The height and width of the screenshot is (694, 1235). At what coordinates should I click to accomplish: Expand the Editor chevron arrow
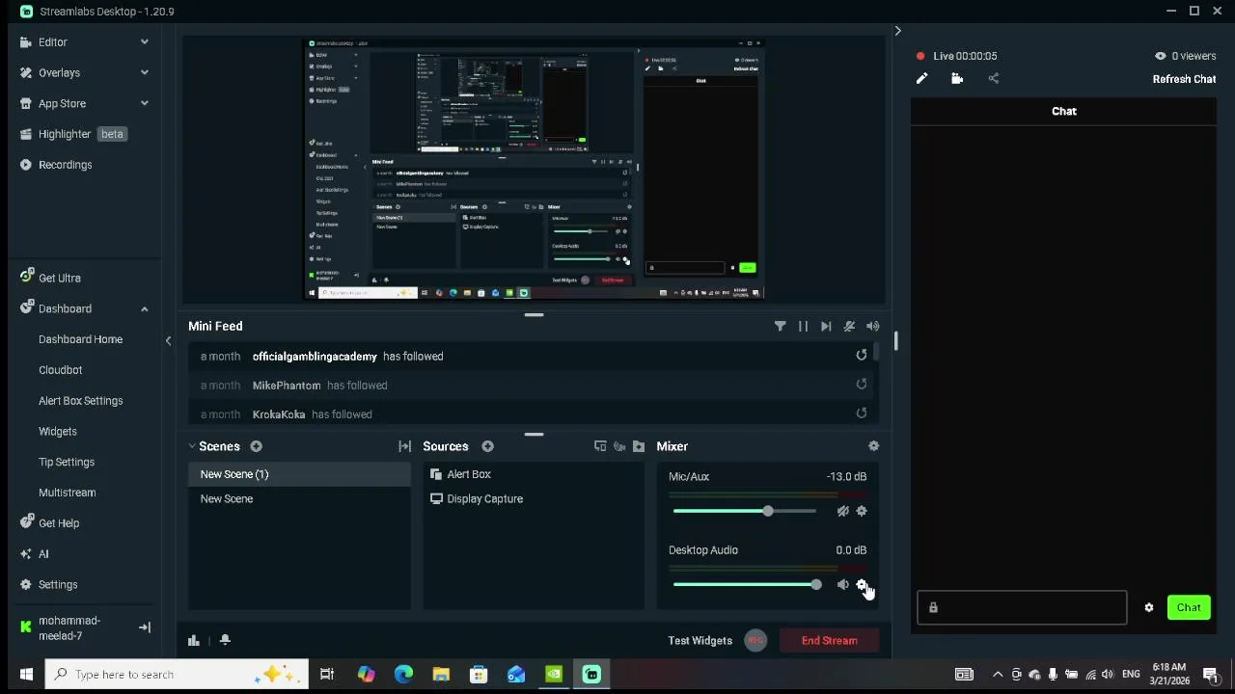144,42
